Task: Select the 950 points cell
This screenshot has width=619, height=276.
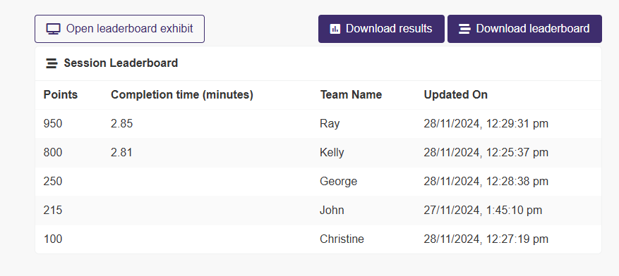Action: pos(53,124)
